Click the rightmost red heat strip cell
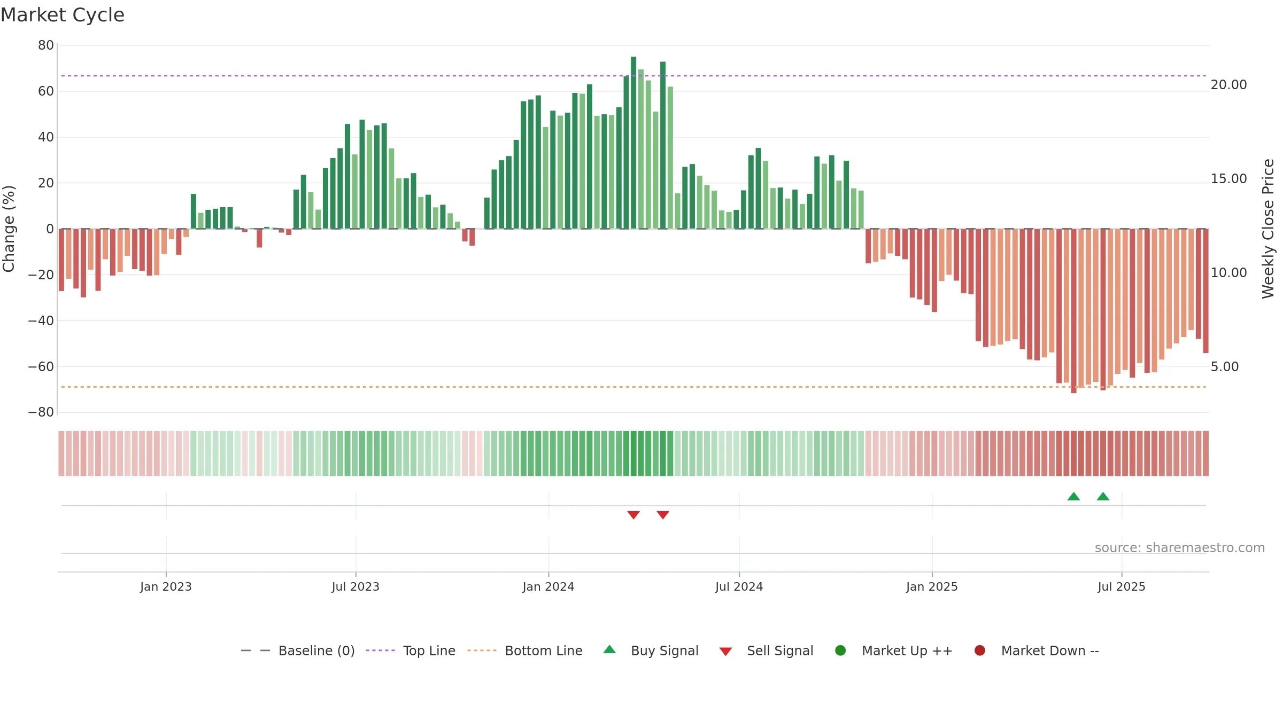 tap(1205, 453)
